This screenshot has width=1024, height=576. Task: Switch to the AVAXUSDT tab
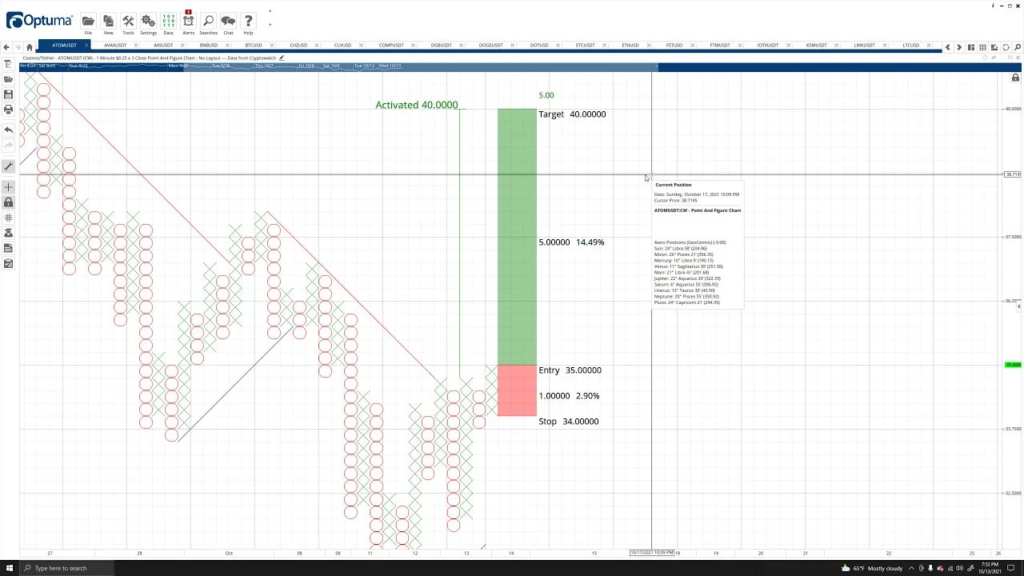pos(114,46)
